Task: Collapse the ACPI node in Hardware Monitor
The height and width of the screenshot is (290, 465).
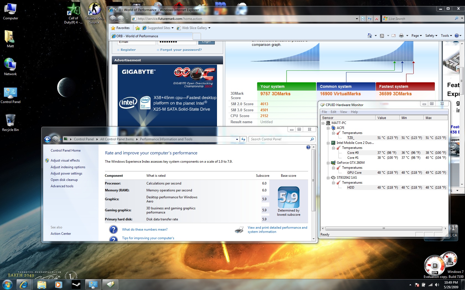Action: tap(328, 128)
